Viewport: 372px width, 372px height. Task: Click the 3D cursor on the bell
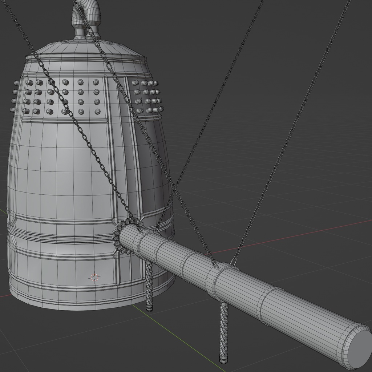95,277
